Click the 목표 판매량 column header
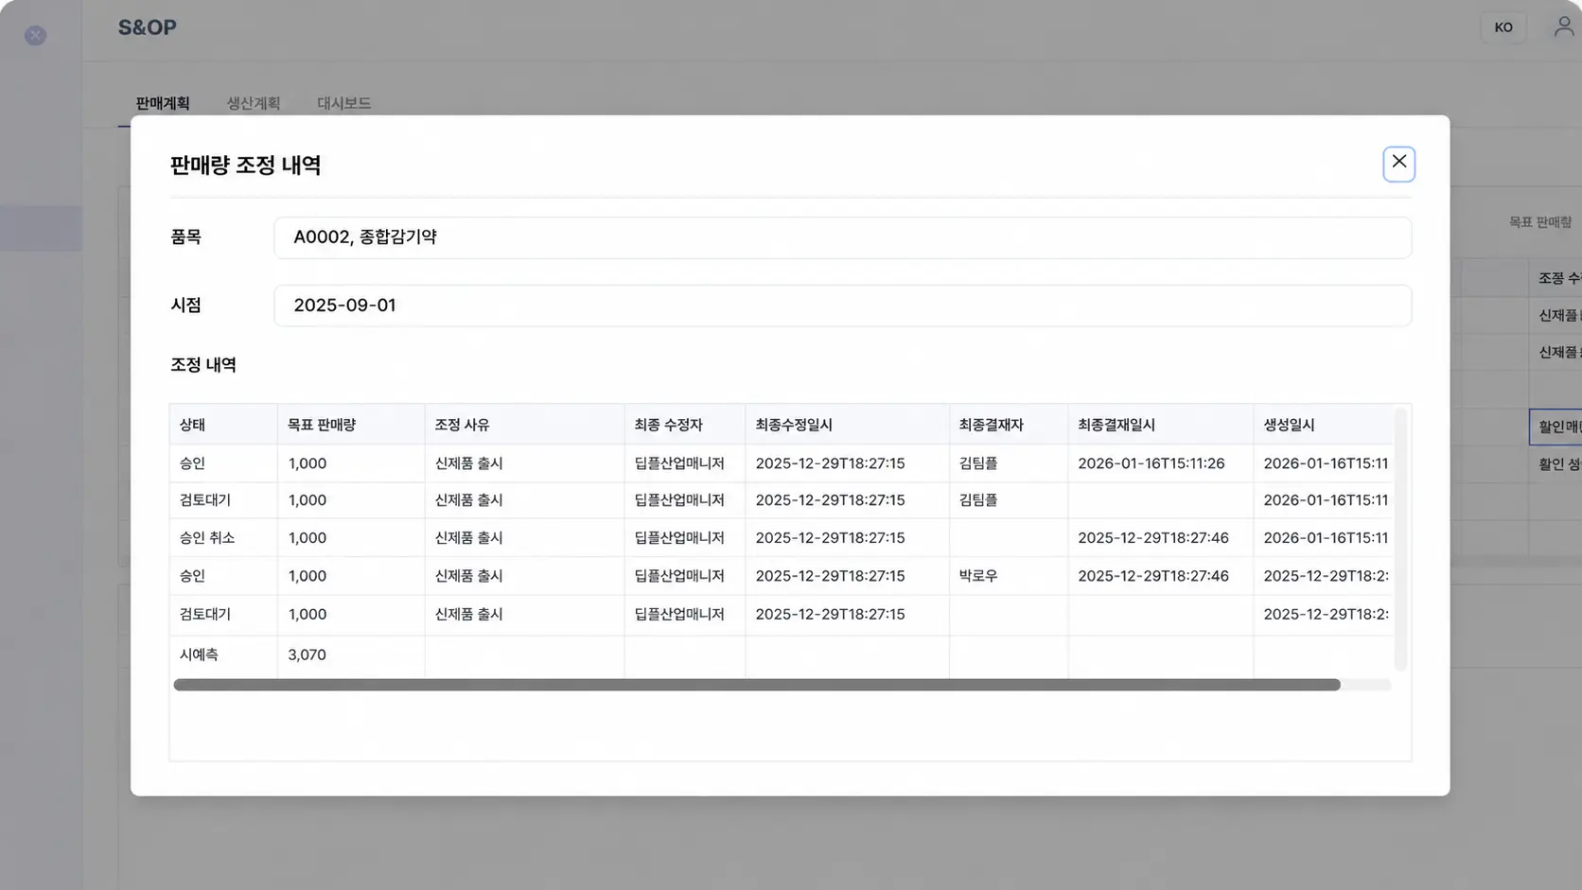The height and width of the screenshot is (890, 1582). coord(351,425)
